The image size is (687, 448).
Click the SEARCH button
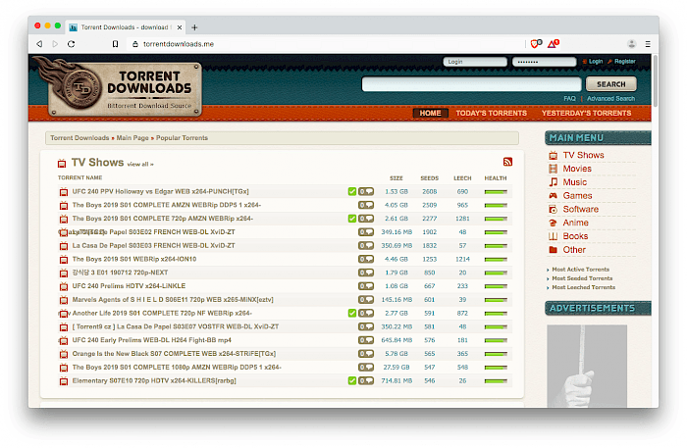click(x=610, y=84)
